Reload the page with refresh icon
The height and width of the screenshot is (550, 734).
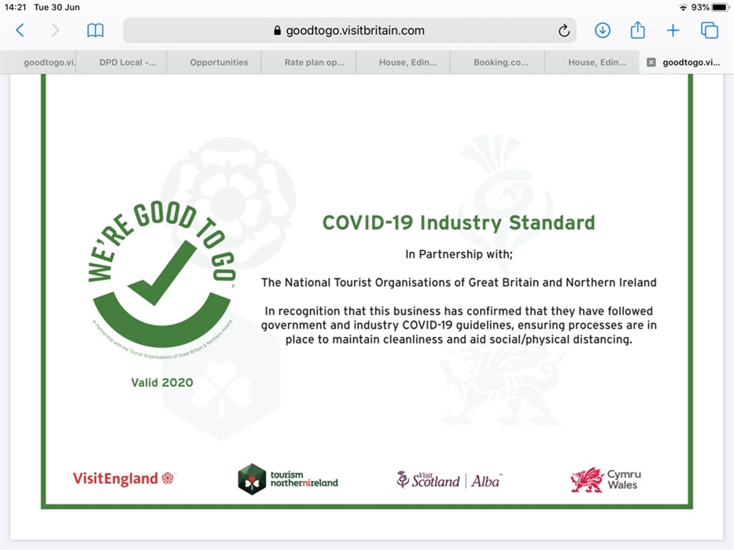(563, 31)
